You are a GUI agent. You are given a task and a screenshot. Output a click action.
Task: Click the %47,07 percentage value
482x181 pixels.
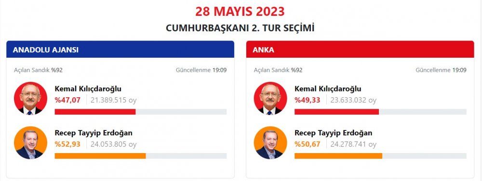(67, 100)
